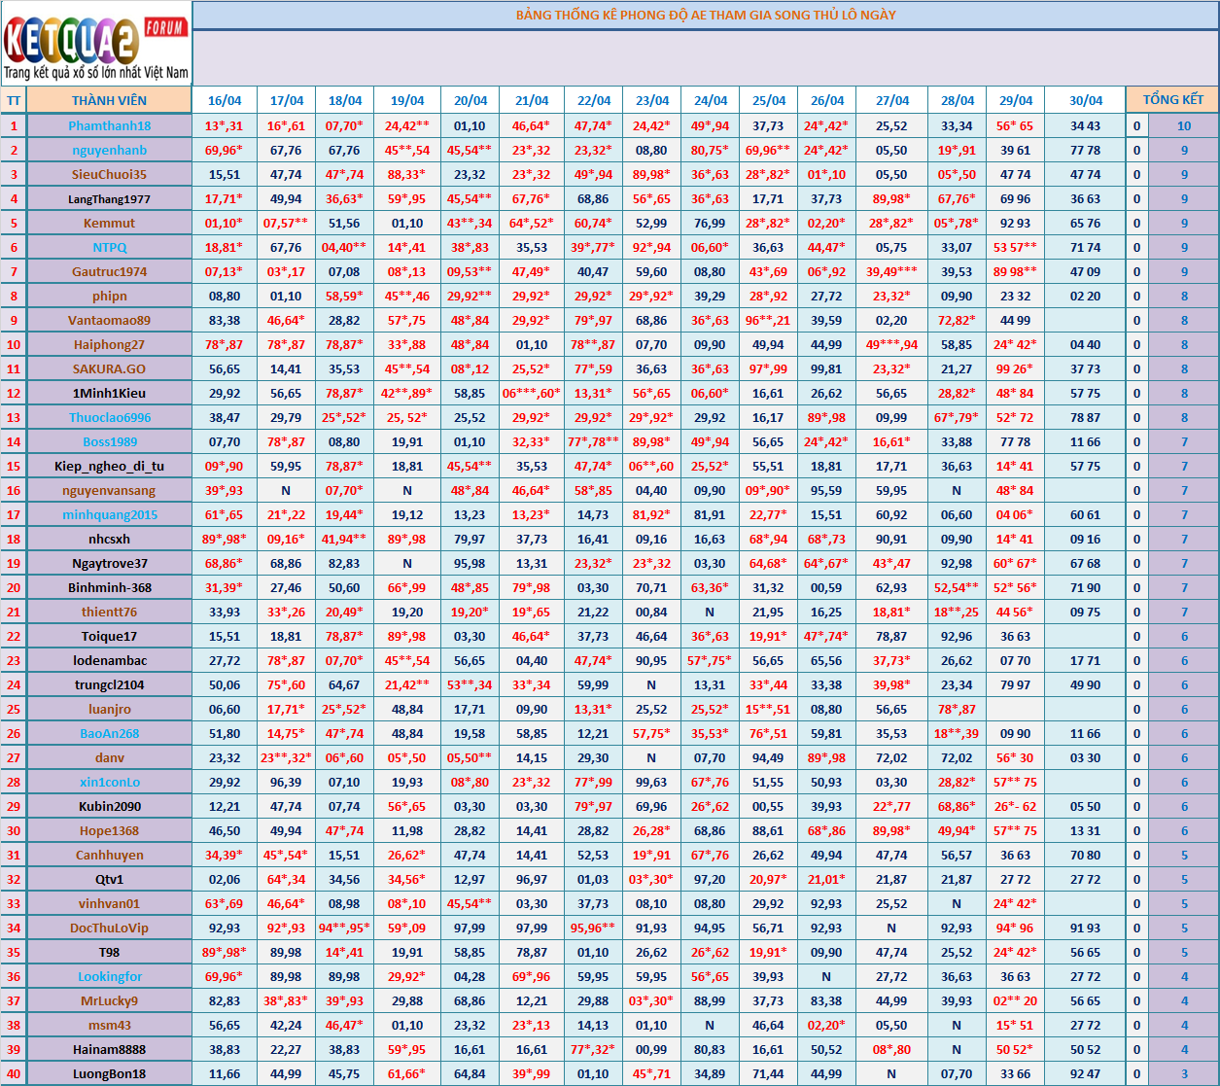This screenshot has width=1220, height=1086.
Task: Click member name SAKURA.GO
Action: pyautogui.click(x=110, y=368)
